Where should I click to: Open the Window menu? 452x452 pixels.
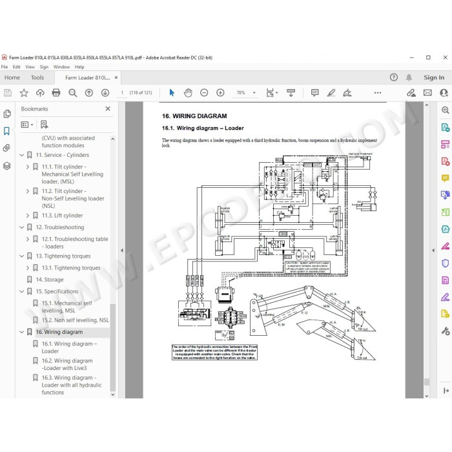(61, 67)
